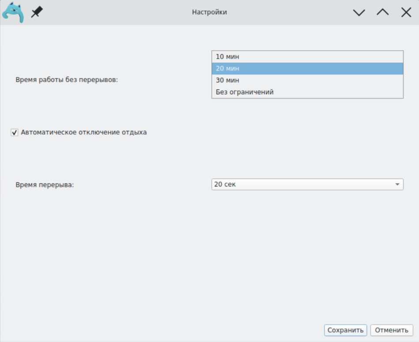Click the Время работы без перерывов label

pyautogui.click(x=67, y=80)
